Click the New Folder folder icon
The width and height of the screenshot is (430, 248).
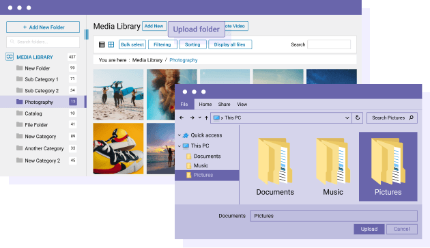click(20, 68)
